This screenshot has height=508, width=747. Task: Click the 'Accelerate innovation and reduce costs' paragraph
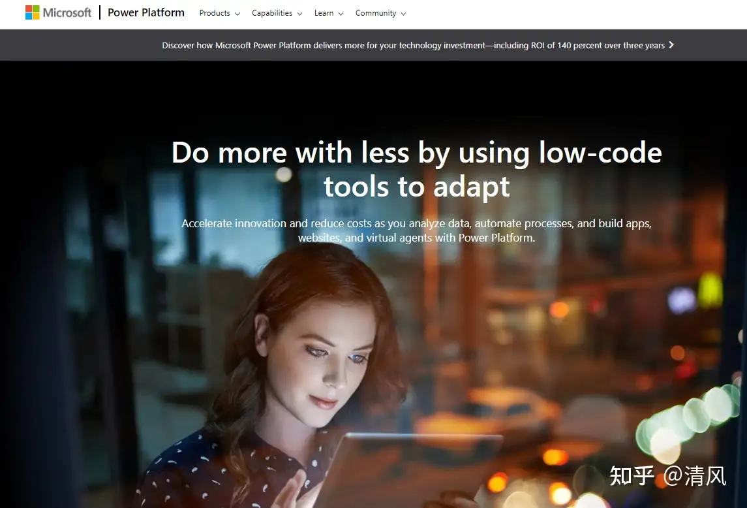(x=416, y=230)
